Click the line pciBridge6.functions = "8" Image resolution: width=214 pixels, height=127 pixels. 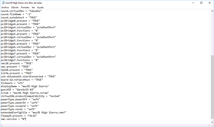(x=20, y=50)
